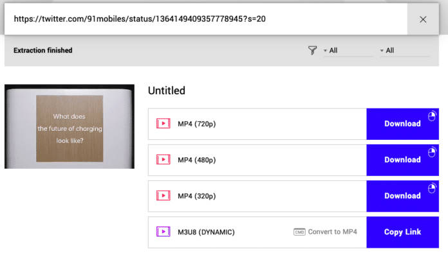Click the MP4 (720p) video icon
This screenshot has height=258, width=448.
163,124
